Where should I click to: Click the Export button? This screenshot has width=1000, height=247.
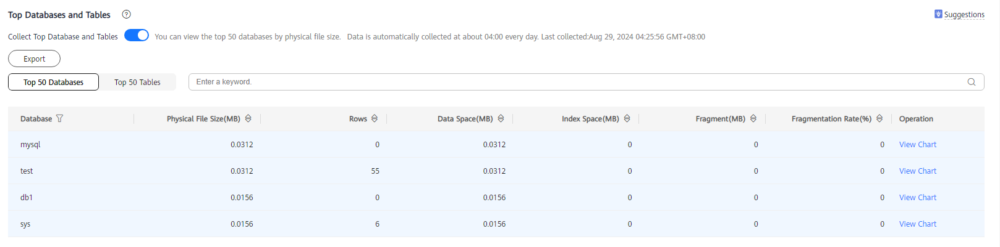[34, 59]
